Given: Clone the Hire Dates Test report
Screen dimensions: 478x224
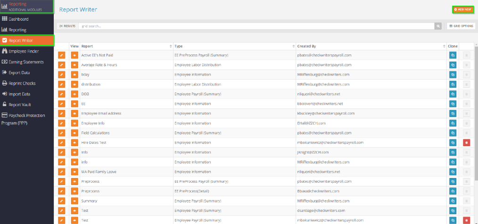Looking at the screenshot, I should coord(453,143).
